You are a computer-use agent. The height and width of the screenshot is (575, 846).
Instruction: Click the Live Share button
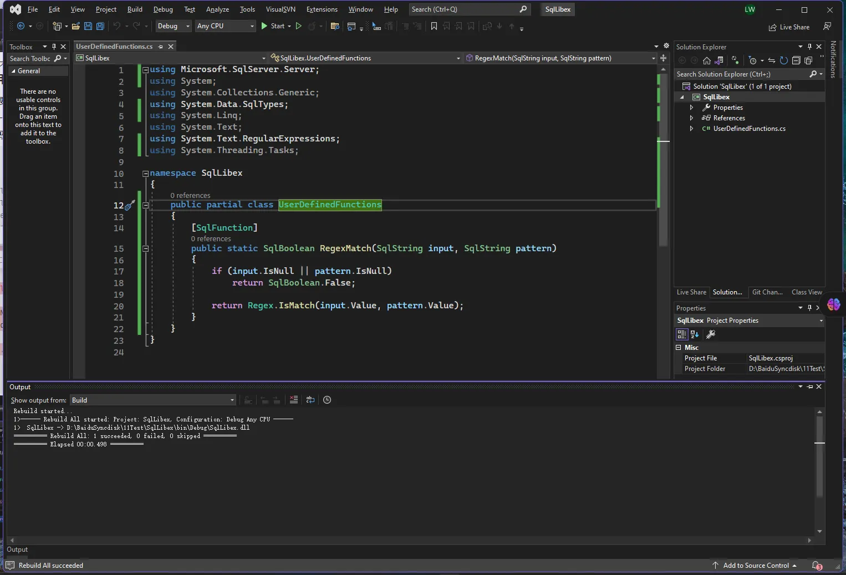point(789,27)
